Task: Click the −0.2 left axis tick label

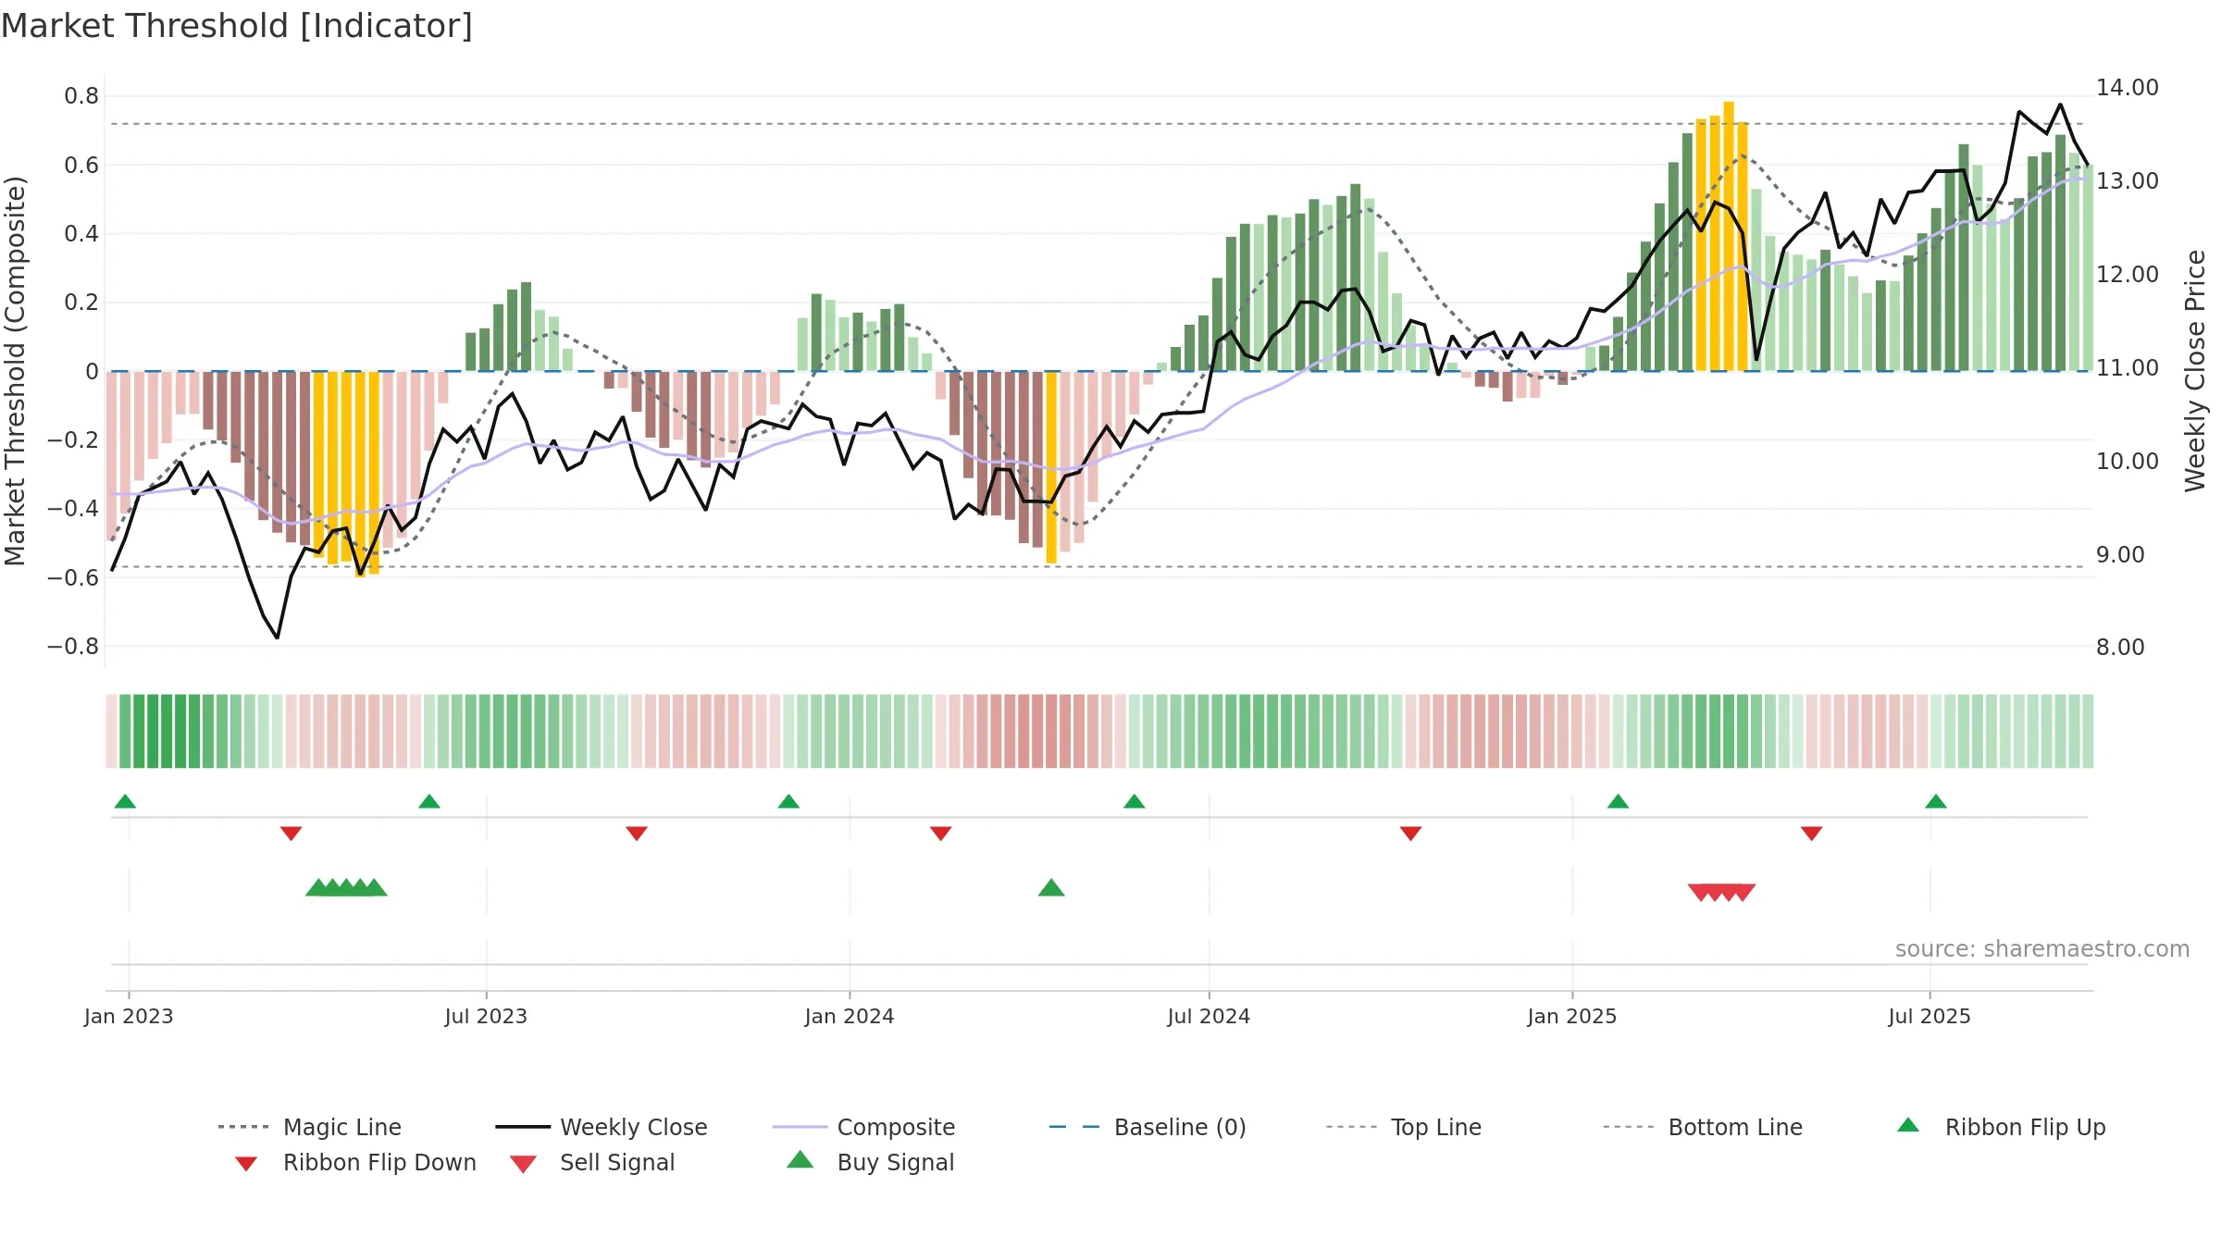Action: point(73,440)
